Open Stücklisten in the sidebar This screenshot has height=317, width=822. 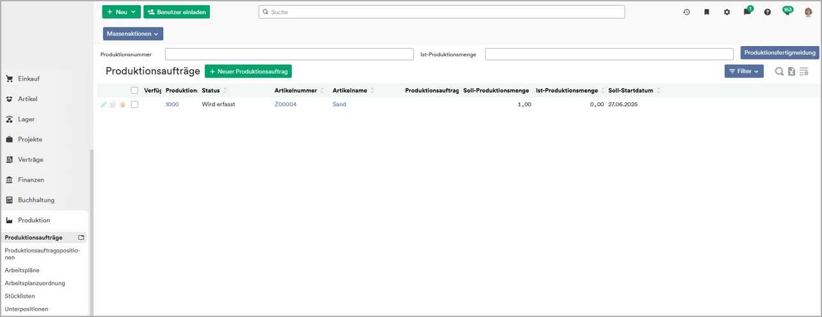click(x=20, y=296)
